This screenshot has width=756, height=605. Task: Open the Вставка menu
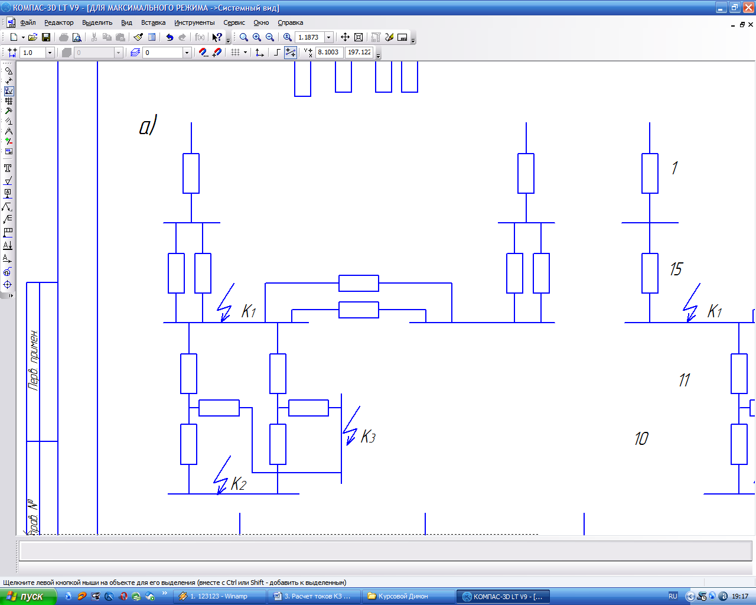pos(154,22)
